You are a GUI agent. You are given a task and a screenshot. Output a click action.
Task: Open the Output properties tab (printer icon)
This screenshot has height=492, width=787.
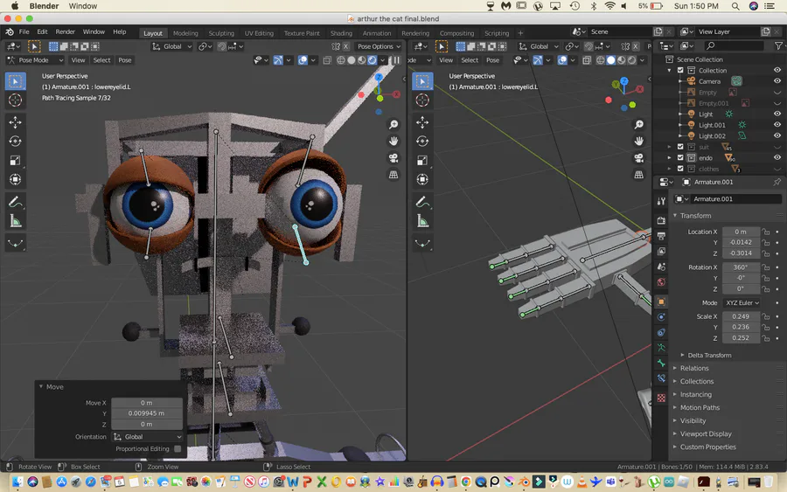(661, 236)
